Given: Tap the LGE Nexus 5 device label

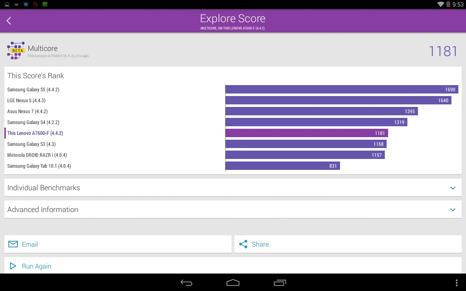Looking at the screenshot, I should (x=26, y=100).
